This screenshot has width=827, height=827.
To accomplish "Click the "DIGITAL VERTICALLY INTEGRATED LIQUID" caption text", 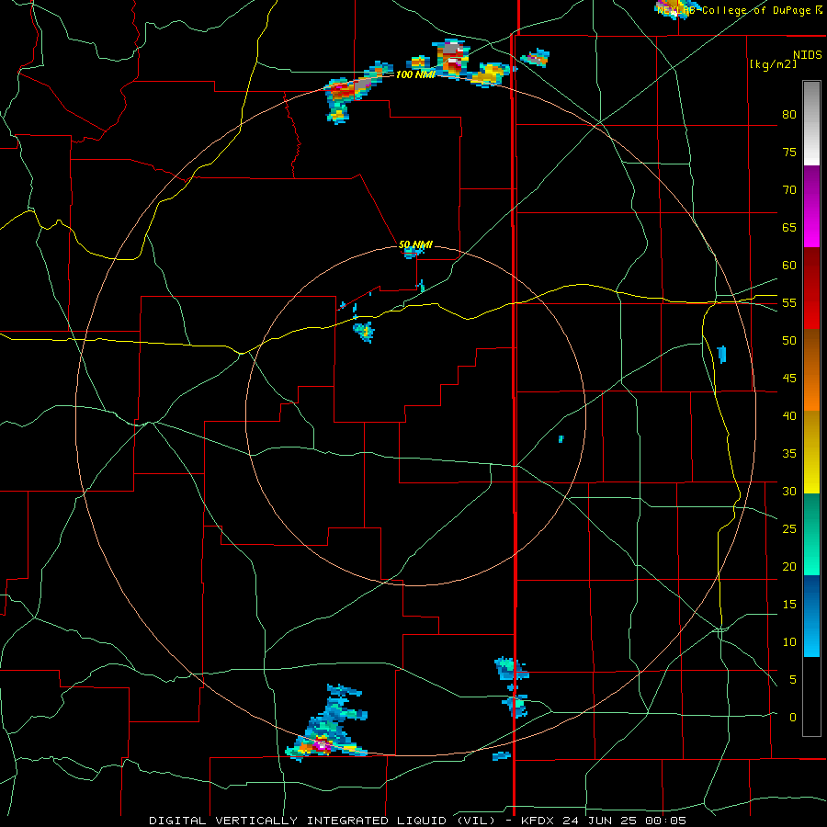I will 300,821.
